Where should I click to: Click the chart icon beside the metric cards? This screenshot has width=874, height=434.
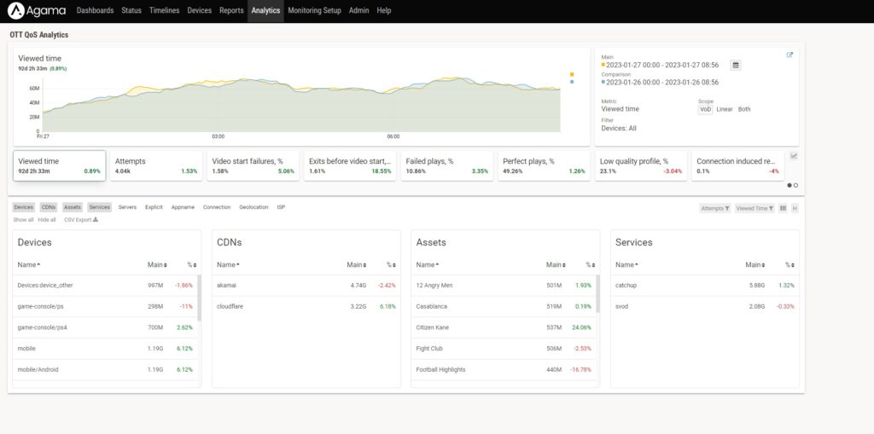(794, 156)
